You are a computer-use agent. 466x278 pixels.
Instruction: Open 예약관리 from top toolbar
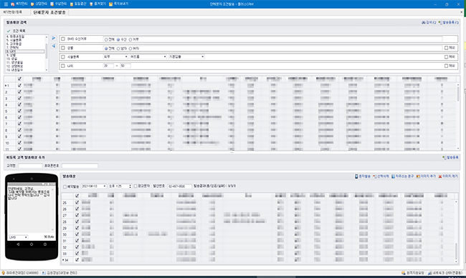click(19, 4)
